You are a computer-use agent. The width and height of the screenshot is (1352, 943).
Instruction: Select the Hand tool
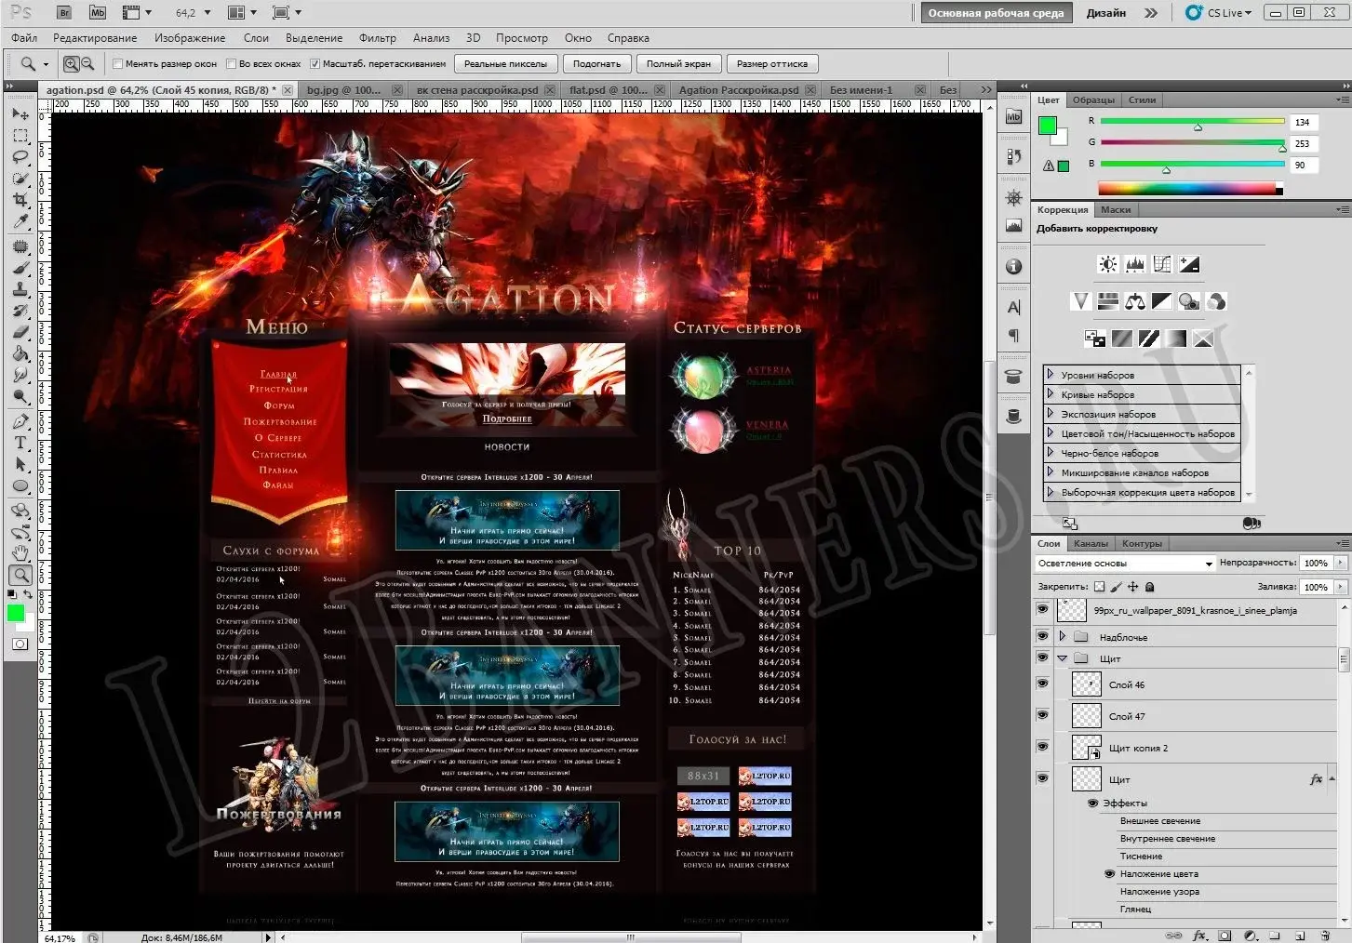20,553
